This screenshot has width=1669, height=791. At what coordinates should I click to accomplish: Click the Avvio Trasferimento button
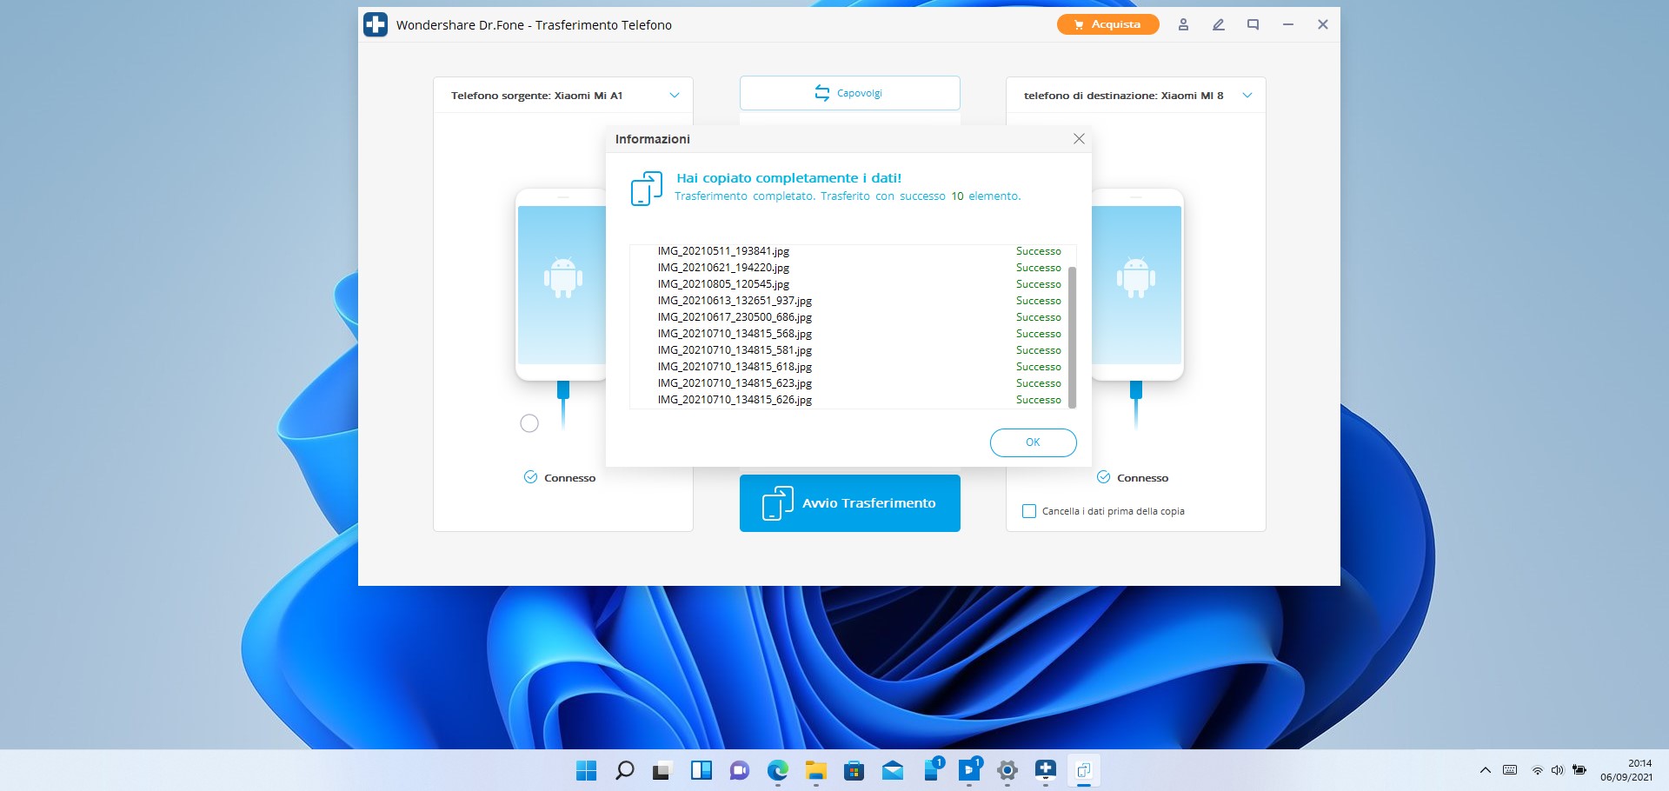click(849, 502)
